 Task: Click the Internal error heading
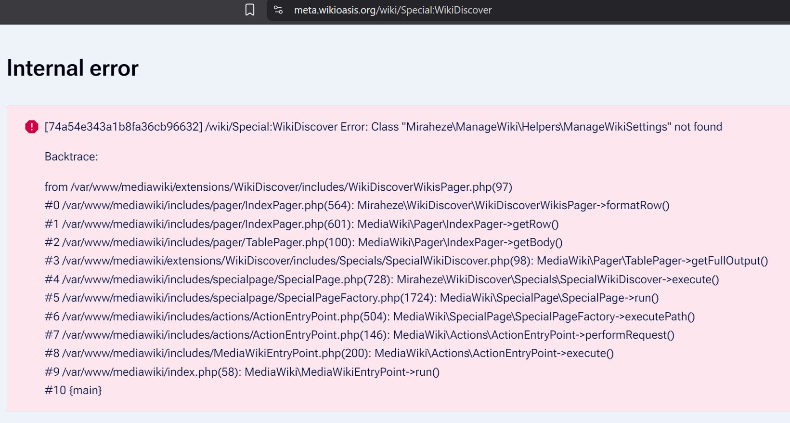tap(73, 68)
